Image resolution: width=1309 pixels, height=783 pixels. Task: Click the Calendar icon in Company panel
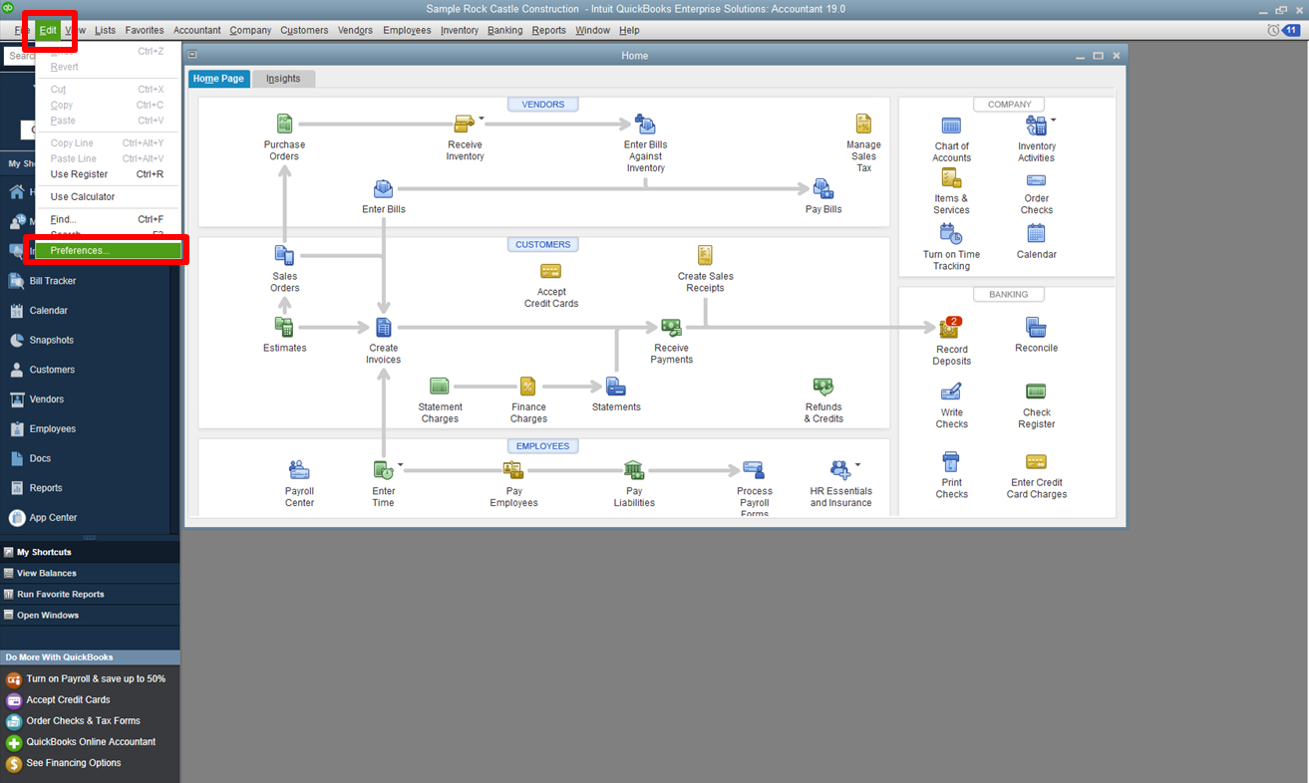pos(1036,233)
